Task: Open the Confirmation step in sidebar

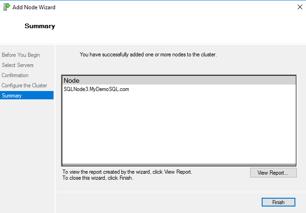Action: (x=15, y=75)
